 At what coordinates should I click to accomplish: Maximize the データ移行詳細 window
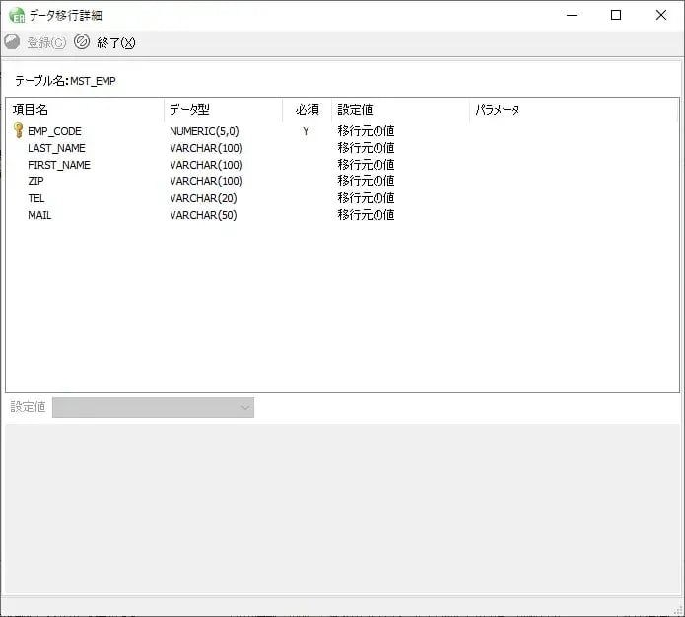coord(616,15)
